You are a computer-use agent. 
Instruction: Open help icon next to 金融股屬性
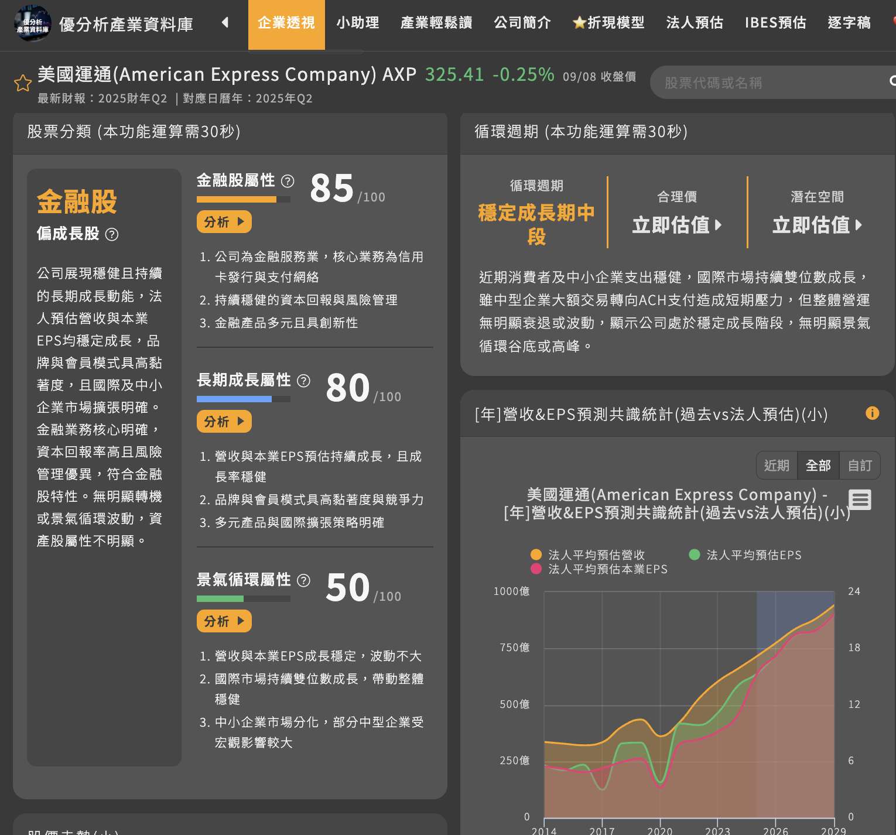point(288,181)
